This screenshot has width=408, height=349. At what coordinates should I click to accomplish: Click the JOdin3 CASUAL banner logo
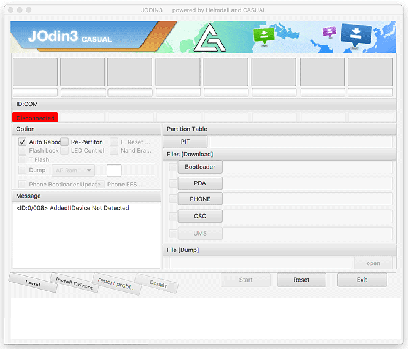point(70,36)
